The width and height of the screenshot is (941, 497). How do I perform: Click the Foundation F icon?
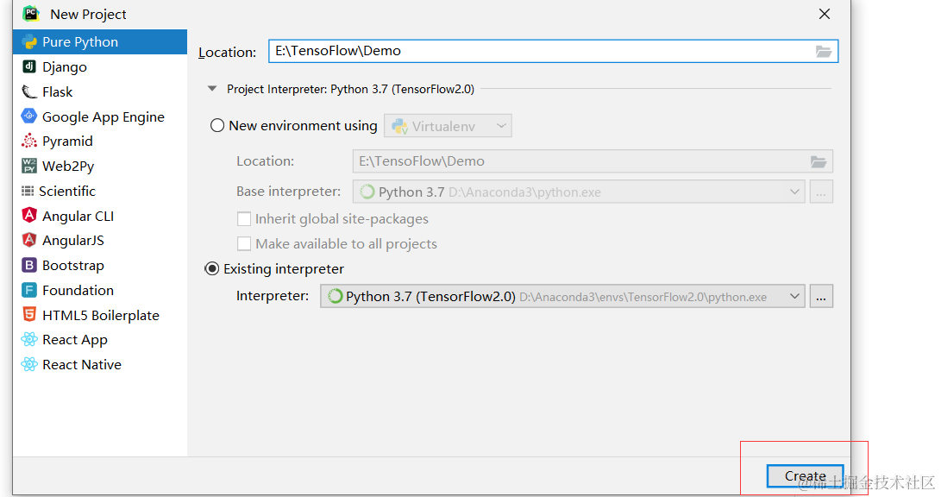click(x=28, y=290)
